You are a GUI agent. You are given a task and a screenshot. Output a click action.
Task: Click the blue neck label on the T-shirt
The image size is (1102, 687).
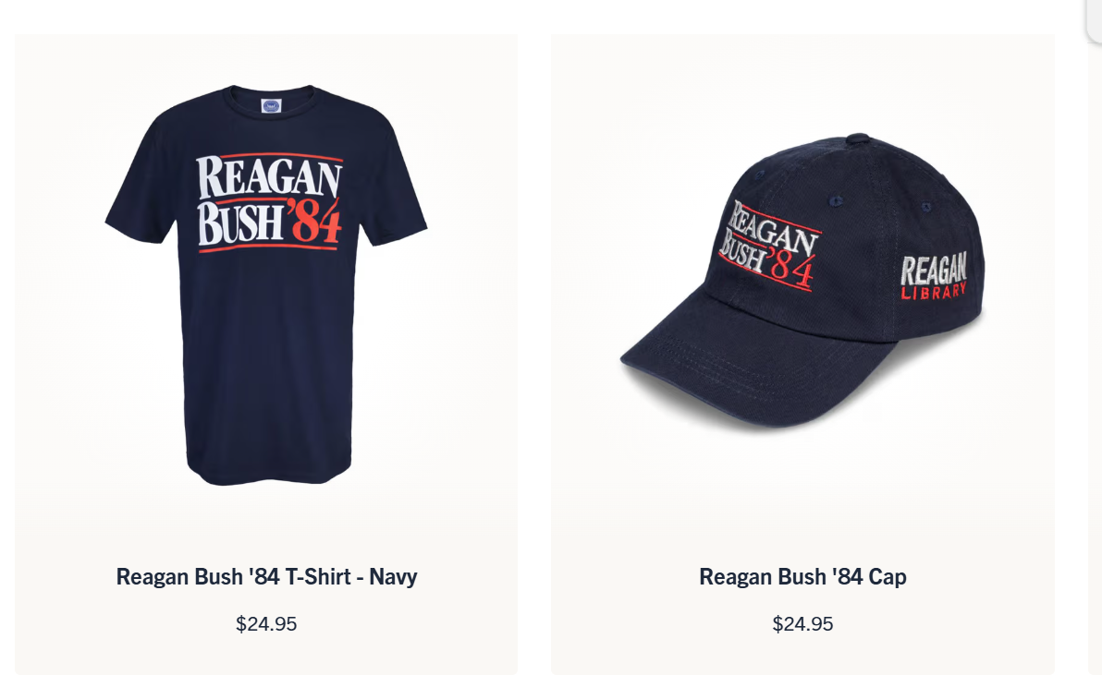click(x=271, y=106)
